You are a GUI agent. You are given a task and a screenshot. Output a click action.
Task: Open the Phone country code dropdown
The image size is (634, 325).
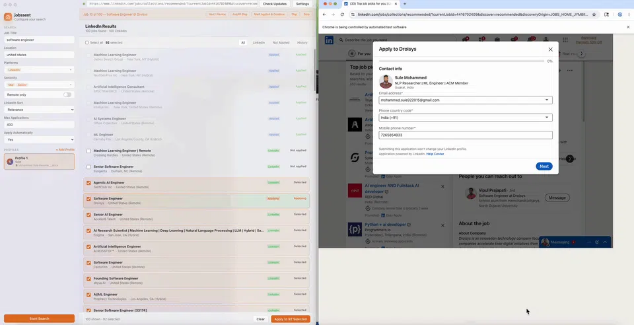point(466,118)
